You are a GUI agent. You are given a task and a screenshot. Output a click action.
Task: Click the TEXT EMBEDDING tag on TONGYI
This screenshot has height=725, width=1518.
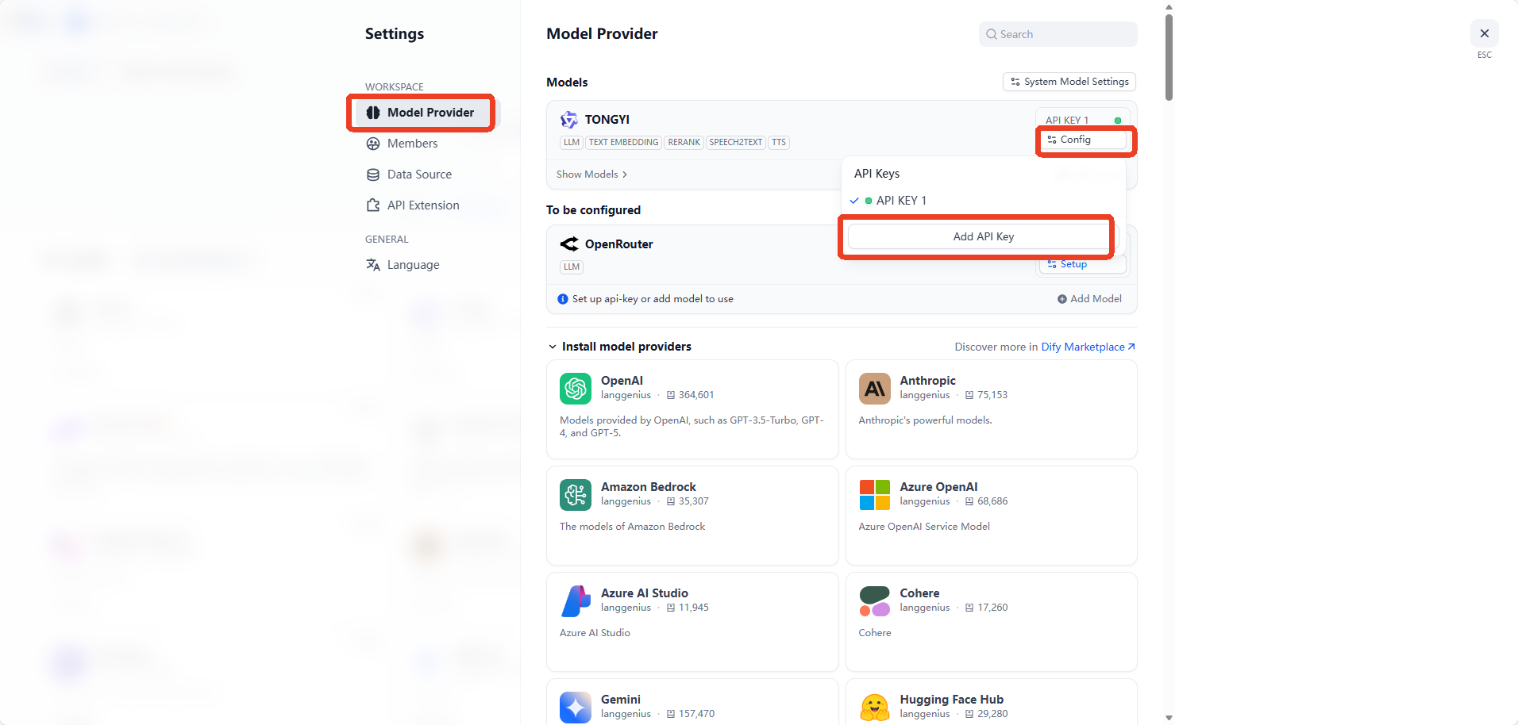(x=623, y=143)
